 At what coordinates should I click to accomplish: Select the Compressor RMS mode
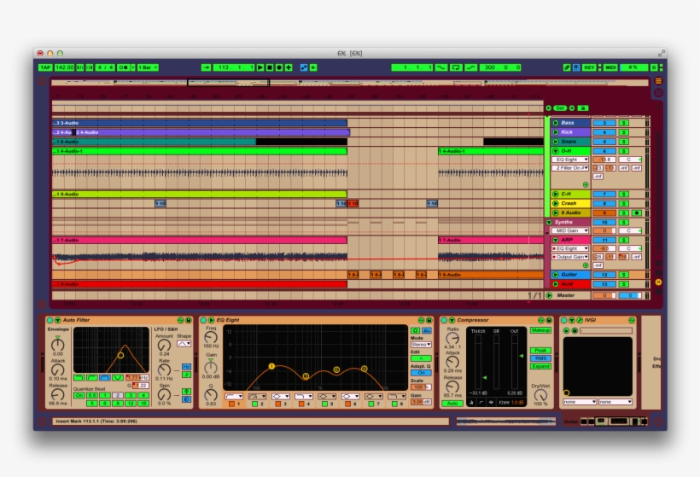point(540,358)
